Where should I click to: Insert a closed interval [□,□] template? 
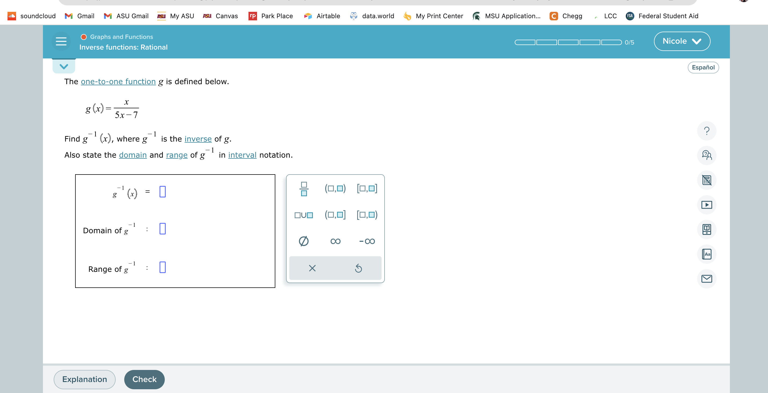coord(367,188)
